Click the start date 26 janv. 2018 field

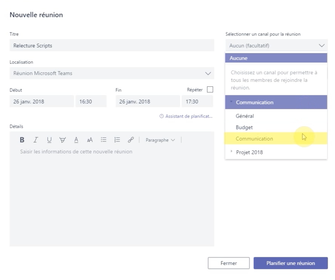point(42,101)
